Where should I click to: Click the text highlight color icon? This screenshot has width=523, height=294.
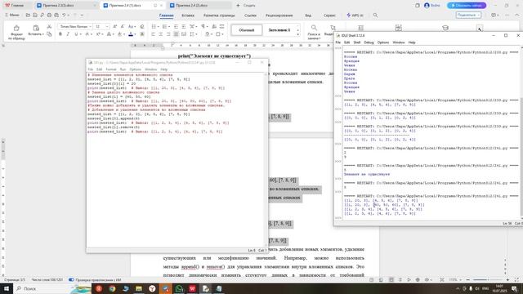click(120, 34)
